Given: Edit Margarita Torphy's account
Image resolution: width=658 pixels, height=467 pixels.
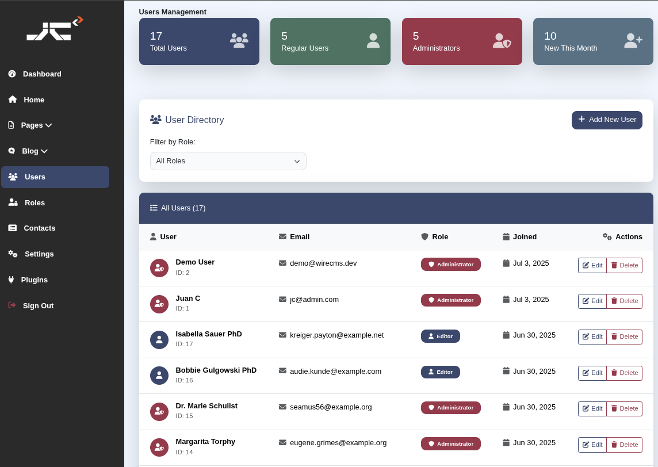Looking at the screenshot, I should (x=592, y=445).
